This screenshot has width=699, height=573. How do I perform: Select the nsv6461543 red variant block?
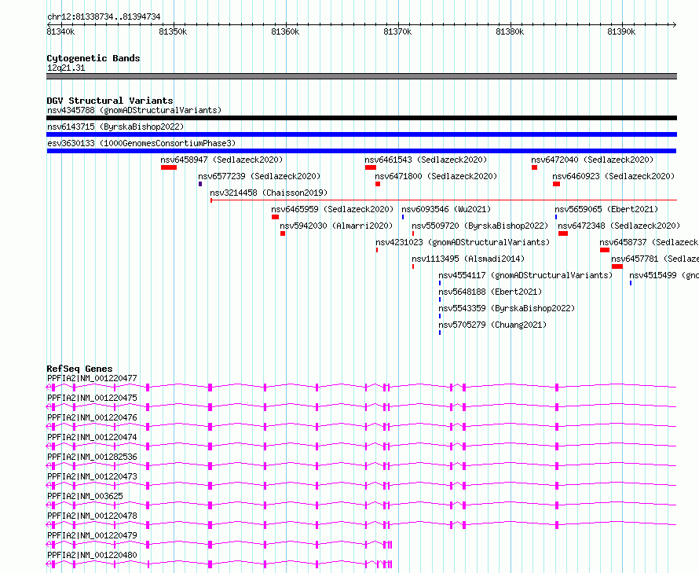pos(371,167)
